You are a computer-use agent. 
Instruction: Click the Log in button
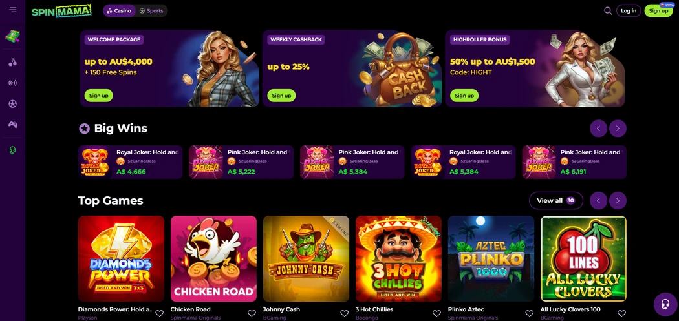629,11
